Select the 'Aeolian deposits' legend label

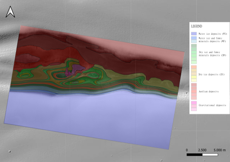209,92
